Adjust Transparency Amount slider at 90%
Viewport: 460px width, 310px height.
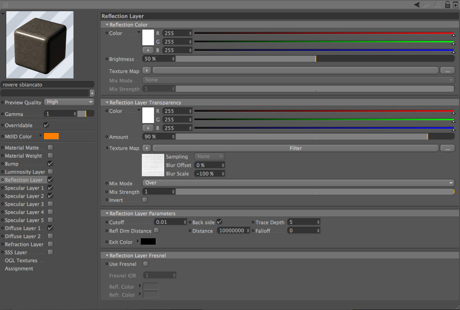point(315,136)
